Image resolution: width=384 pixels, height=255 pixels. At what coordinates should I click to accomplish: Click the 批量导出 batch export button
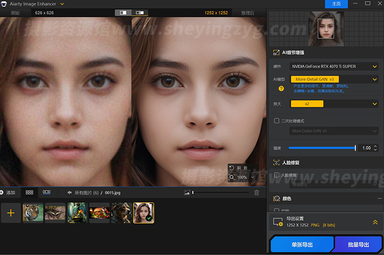coord(359,245)
